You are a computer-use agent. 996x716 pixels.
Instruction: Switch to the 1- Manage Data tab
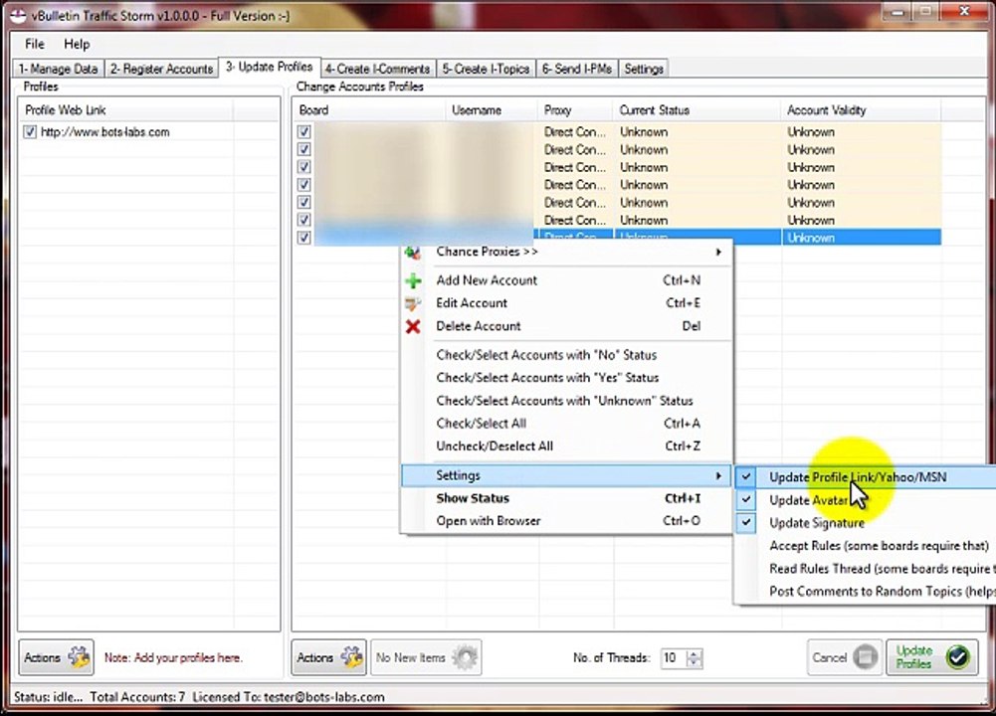pyautogui.click(x=58, y=69)
